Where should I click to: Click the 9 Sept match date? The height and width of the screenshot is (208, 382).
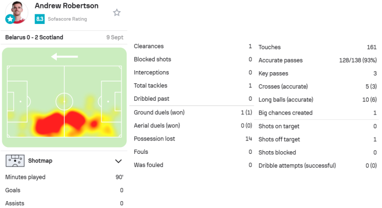pyautogui.click(x=115, y=37)
